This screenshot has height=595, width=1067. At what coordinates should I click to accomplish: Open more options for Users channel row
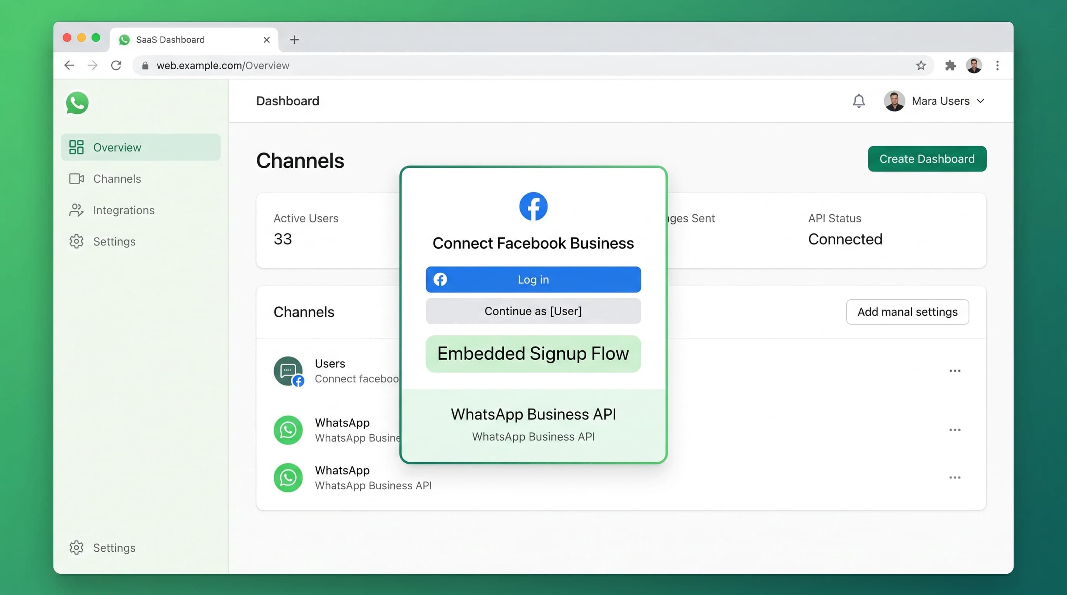click(955, 371)
